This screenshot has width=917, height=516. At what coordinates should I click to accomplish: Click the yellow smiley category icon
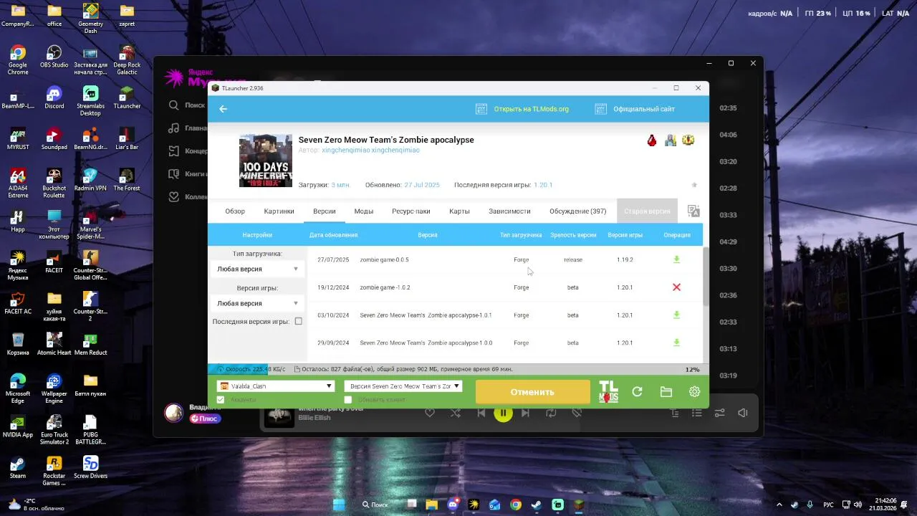click(688, 140)
